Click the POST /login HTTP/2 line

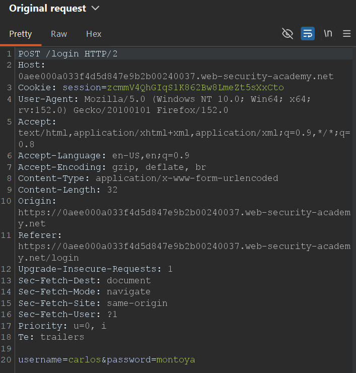coord(68,54)
